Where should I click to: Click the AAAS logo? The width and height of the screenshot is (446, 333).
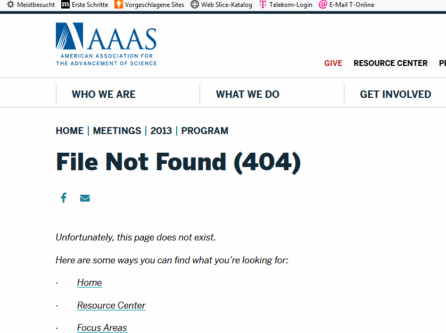106,44
